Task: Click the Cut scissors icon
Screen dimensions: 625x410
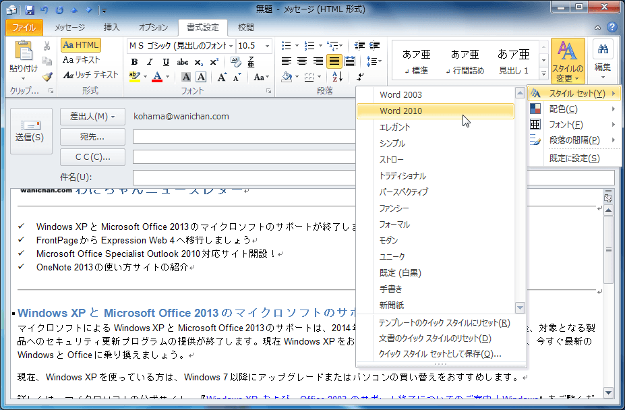Action: (47, 47)
